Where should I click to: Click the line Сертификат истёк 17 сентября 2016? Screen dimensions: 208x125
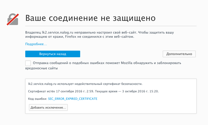click(93, 91)
